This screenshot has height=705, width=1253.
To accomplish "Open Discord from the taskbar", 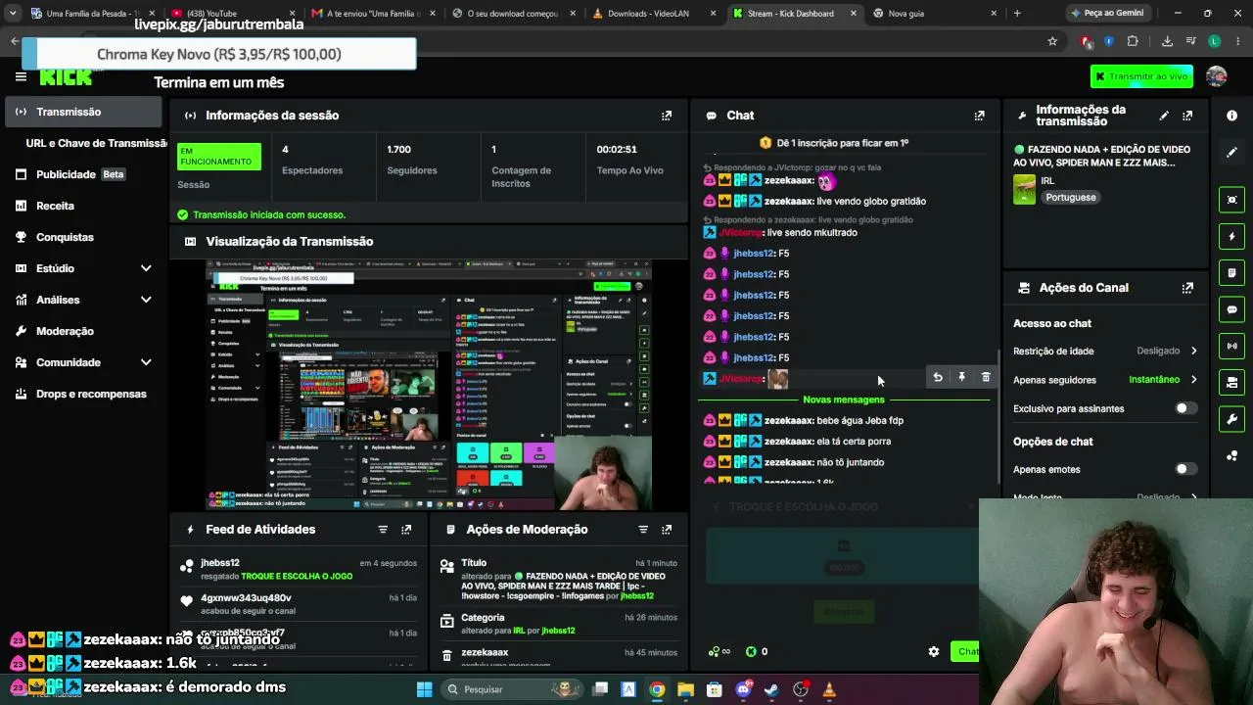I will tap(743, 689).
